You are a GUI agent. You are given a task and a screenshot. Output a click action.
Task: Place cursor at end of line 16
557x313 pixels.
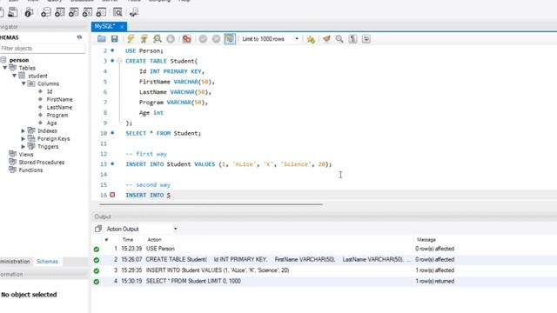click(x=171, y=195)
